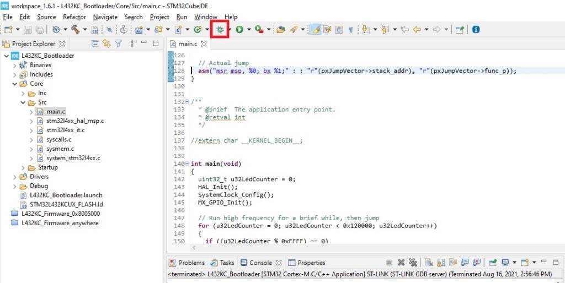Click the Build hammer icon
Image resolution: width=565 pixels, height=283 pixels.
click(x=75, y=30)
